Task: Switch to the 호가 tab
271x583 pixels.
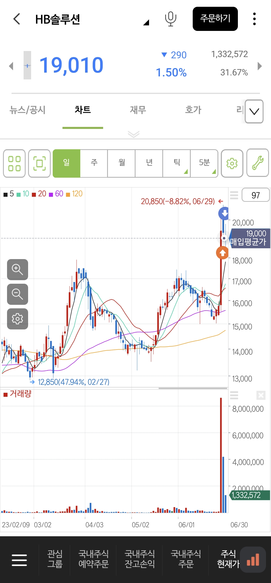Action: tap(193, 110)
